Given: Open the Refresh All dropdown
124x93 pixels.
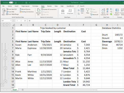Looking at the screenshot, I should click(x=38, y=12).
